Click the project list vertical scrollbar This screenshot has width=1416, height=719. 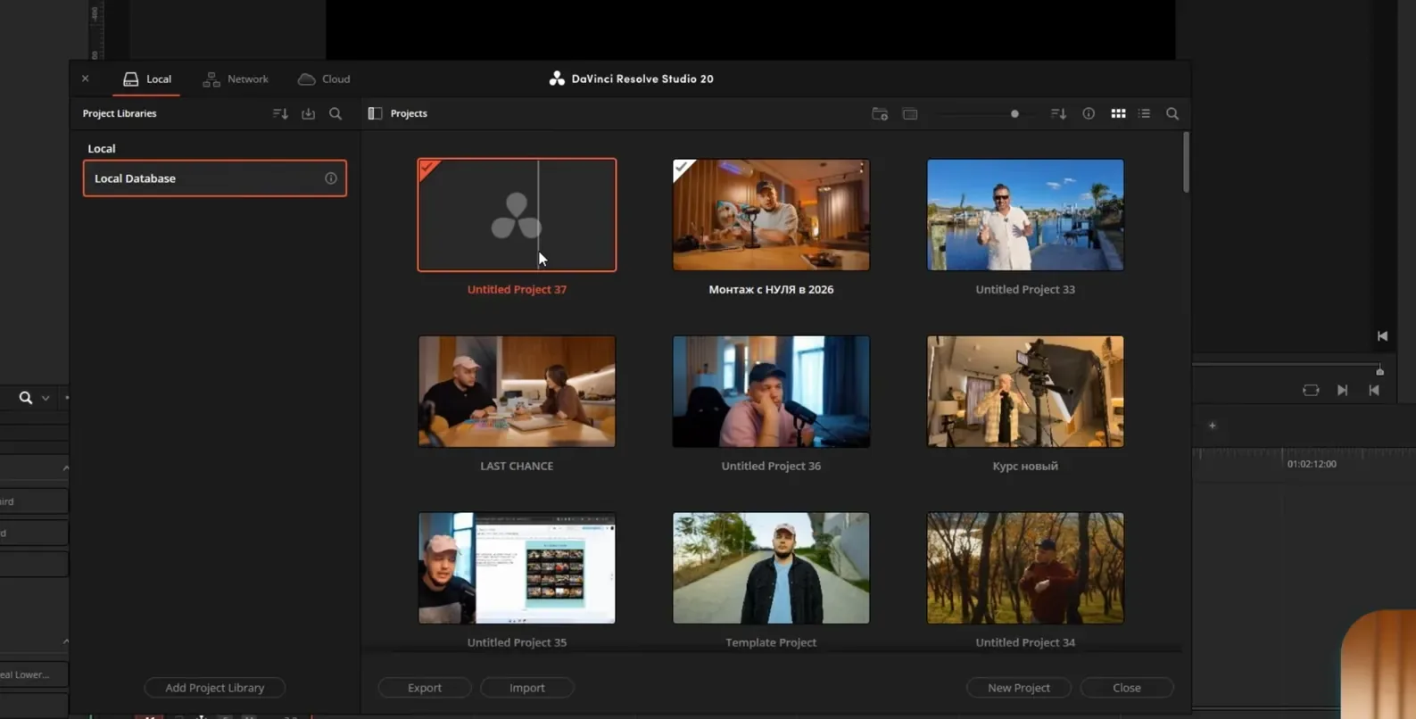(x=1186, y=162)
